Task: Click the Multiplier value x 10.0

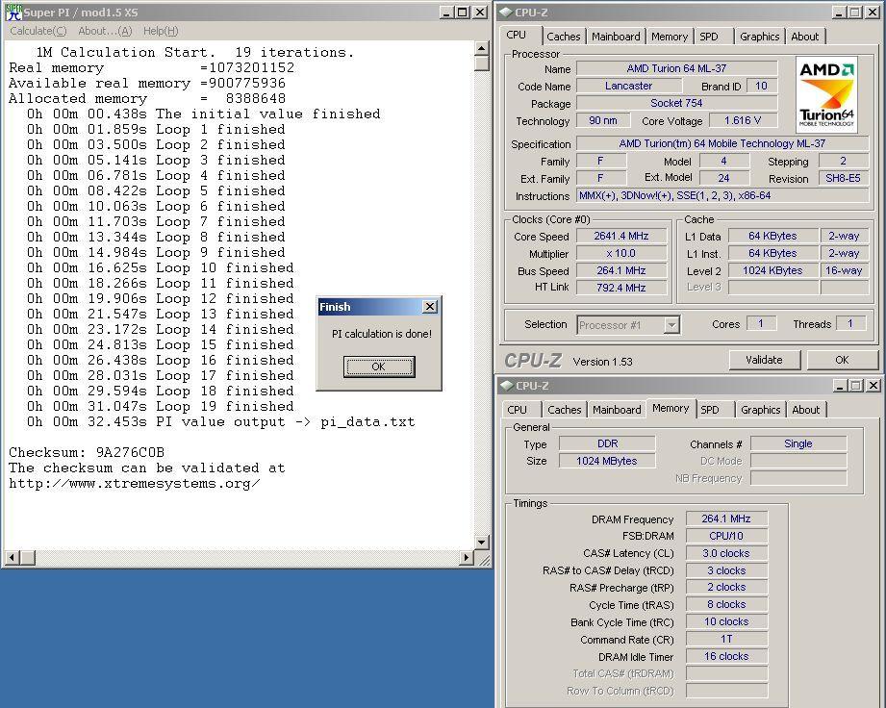Action: (621, 254)
